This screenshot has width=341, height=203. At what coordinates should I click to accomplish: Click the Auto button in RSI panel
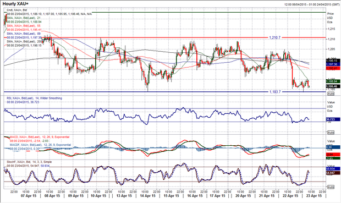[331, 133]
